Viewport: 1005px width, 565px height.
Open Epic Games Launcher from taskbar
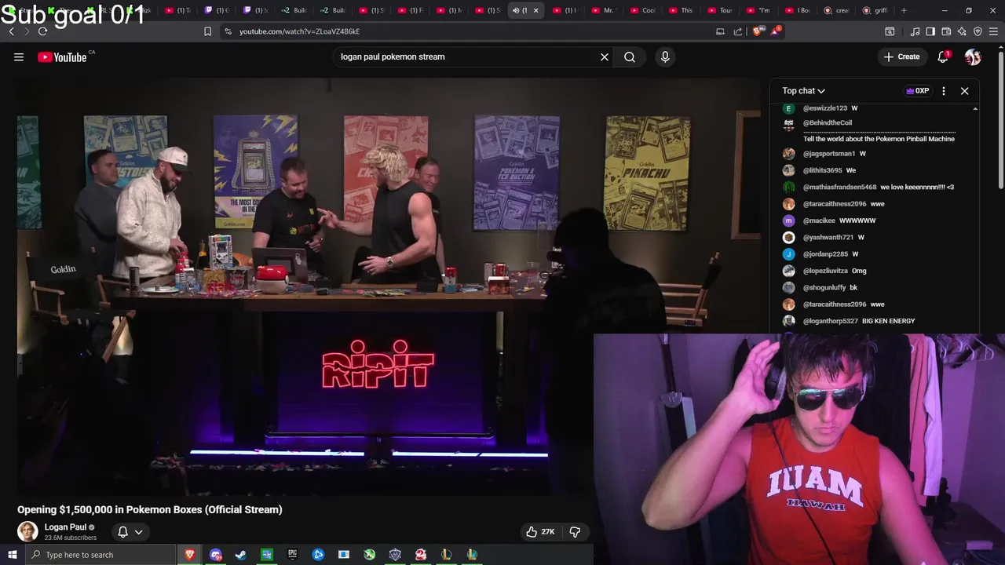coord(292,555)
